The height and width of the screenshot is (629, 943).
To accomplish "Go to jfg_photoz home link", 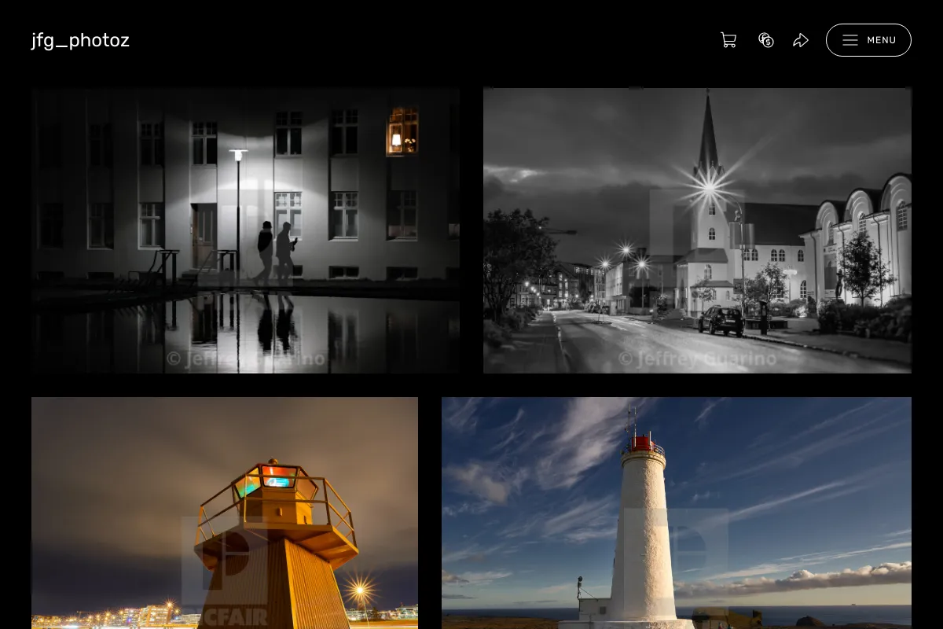I will [x=80, y=40].
